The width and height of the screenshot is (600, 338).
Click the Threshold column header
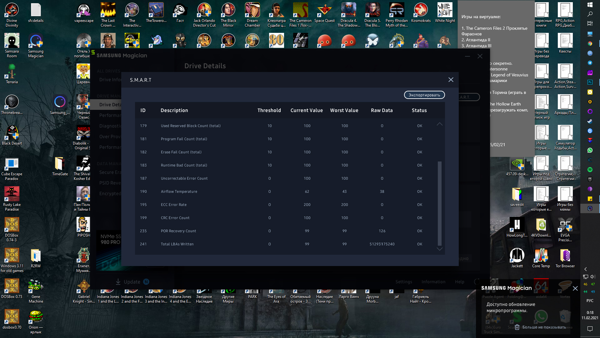(x=269, y=110)
